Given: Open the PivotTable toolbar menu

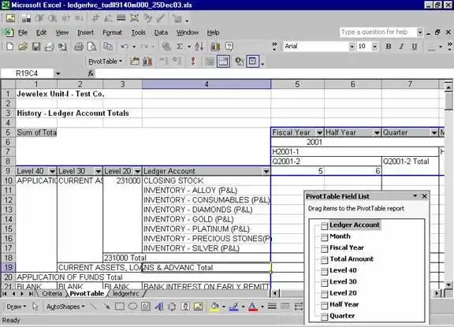Looking at the screenshot, I should pyautogui.click(x=106, y=61).
